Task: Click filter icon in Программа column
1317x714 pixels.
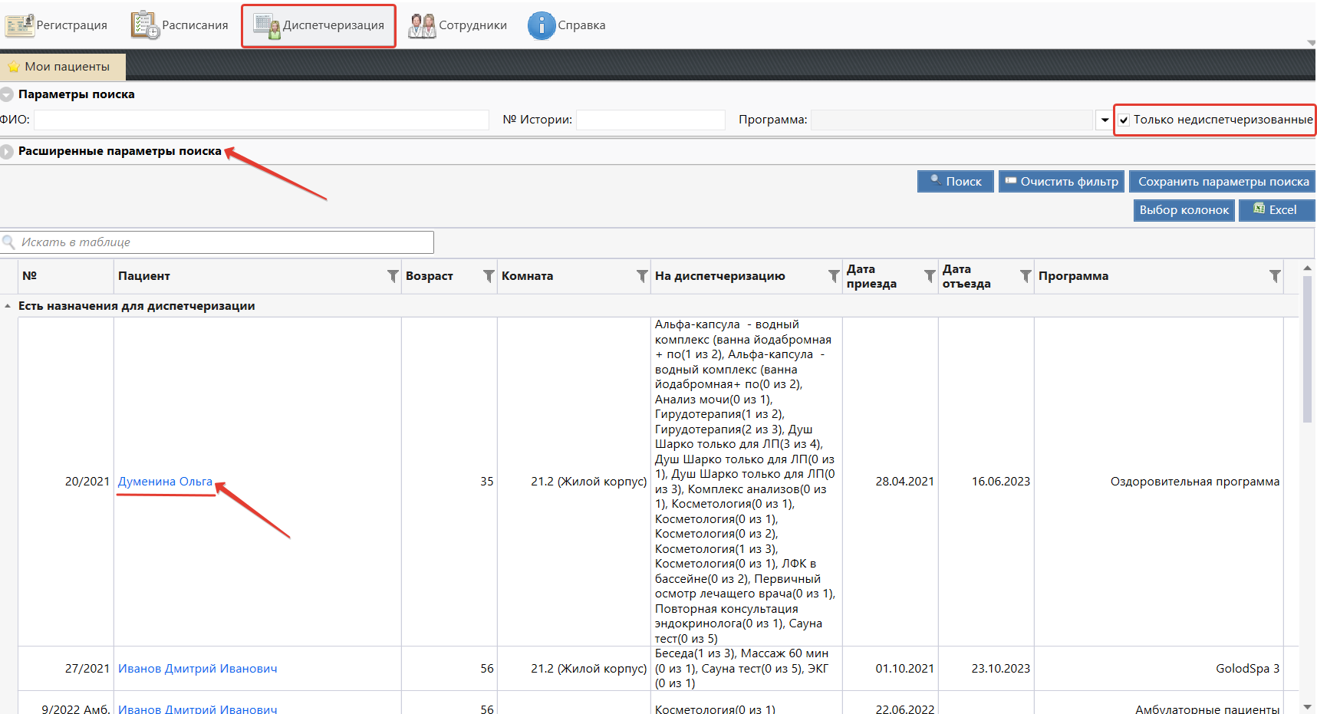Action: coord(1275,276)
